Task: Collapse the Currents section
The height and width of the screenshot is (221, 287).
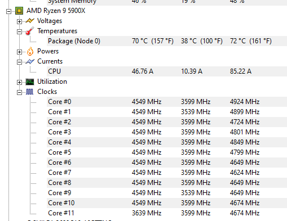Action: (x=19, y=62)
